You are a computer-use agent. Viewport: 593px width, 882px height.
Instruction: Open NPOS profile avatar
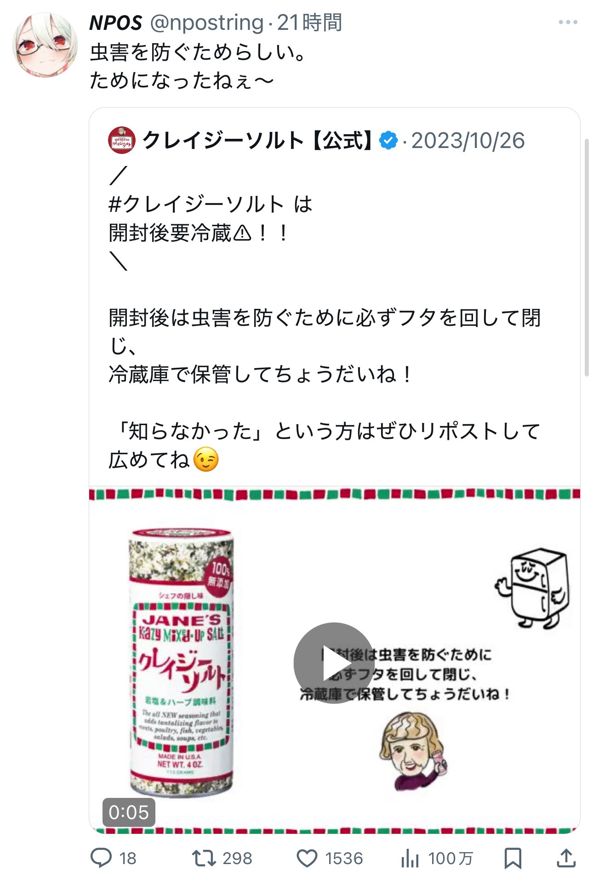[45, 45]
